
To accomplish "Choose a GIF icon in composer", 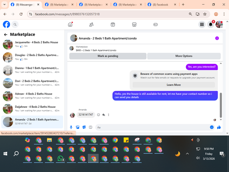I will tap(91, 127).
